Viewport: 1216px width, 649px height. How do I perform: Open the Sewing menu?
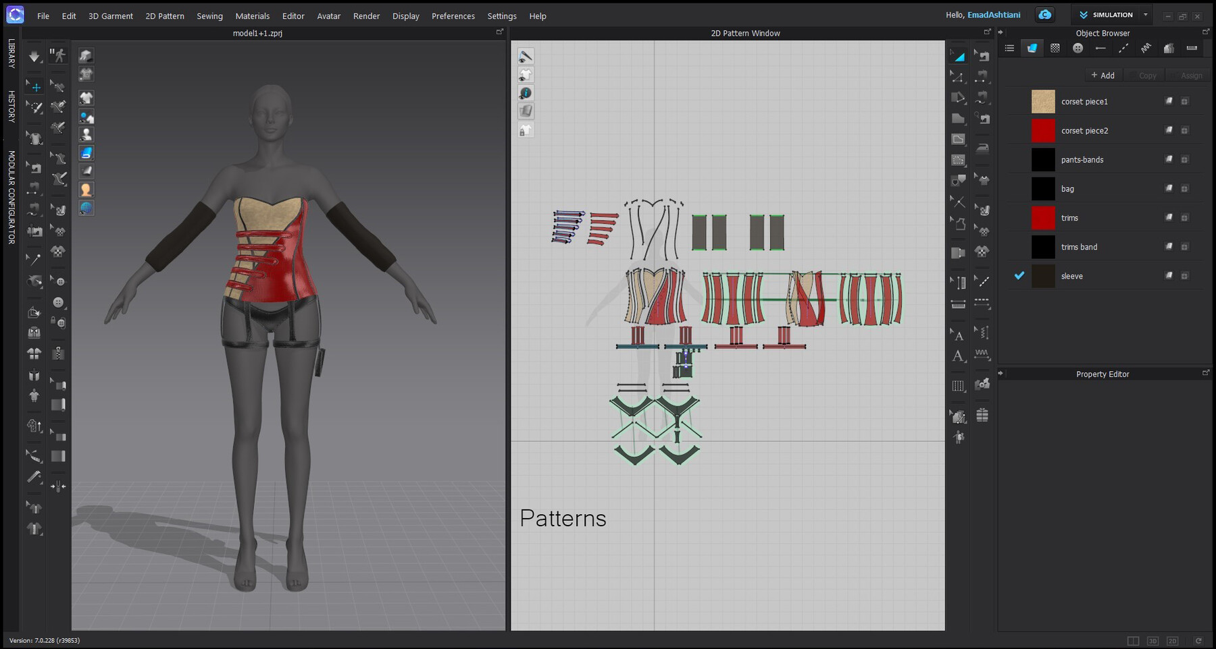[x=209, y=16]
